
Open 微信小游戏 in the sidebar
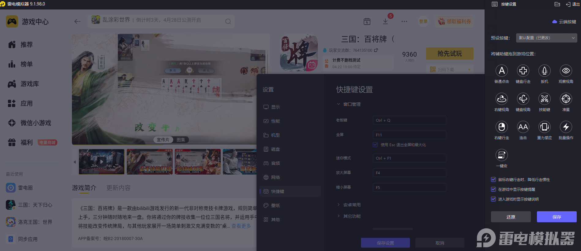(x=29, y=123)
